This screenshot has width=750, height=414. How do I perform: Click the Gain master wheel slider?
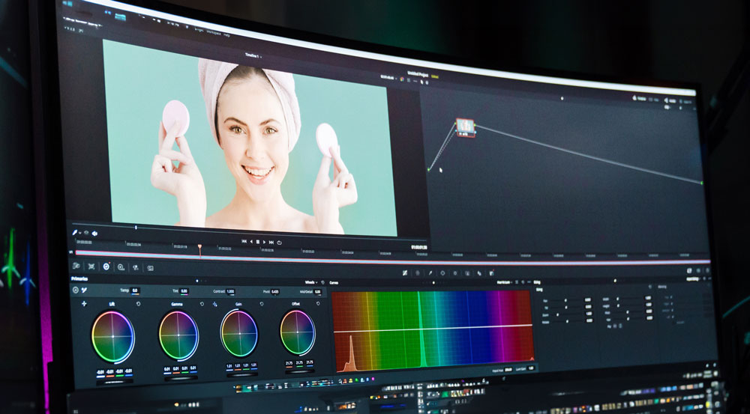coord(241,375)
